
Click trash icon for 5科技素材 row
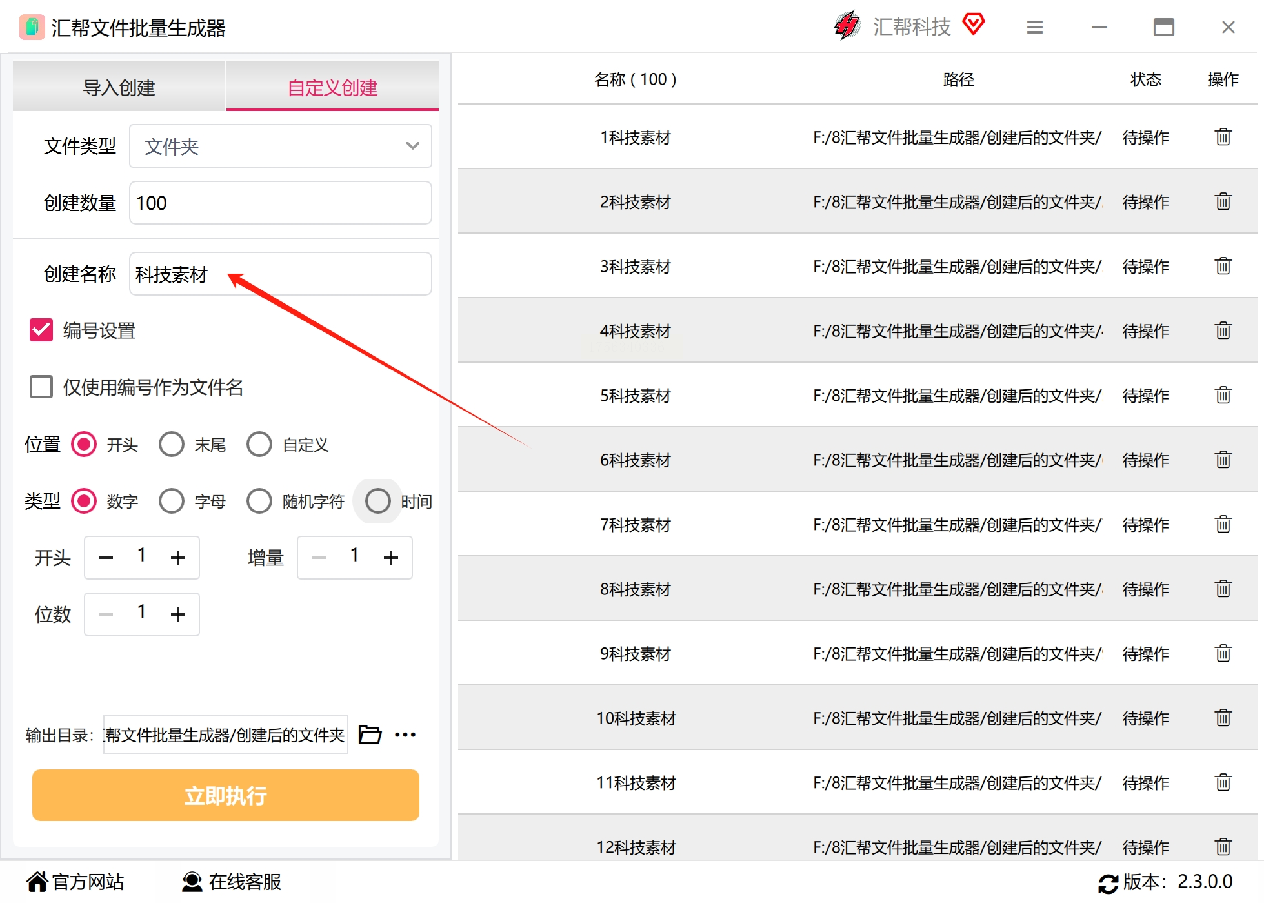coord(1223,395)
